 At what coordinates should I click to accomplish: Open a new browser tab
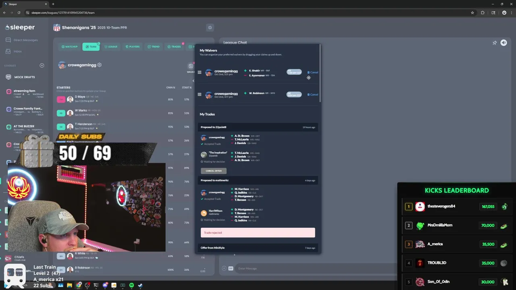(53, 4)
